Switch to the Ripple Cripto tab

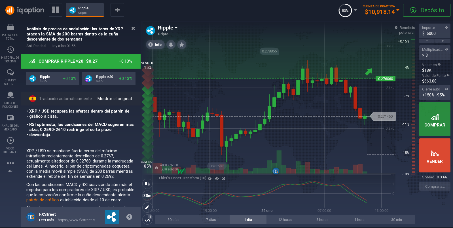pyautogui.click(x=85, y=10)
